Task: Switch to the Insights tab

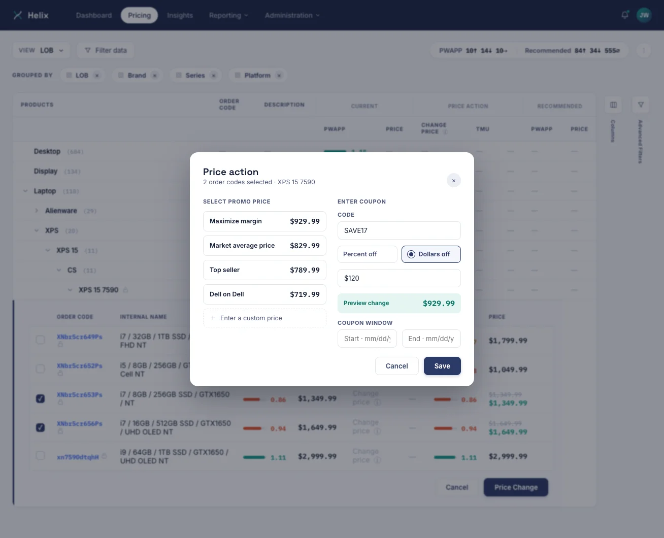Action: (x=180, y=15)
